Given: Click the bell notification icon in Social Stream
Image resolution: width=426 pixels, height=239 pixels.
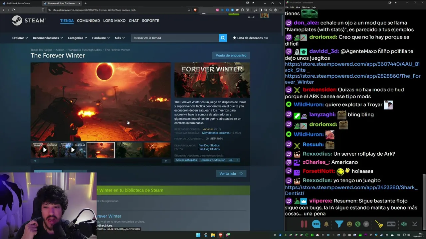Looking at the screenshot, I should [x=326, y=224].
